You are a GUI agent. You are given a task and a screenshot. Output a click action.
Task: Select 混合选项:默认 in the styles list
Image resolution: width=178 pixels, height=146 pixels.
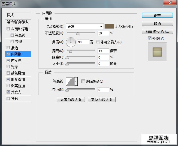point(18,22)
